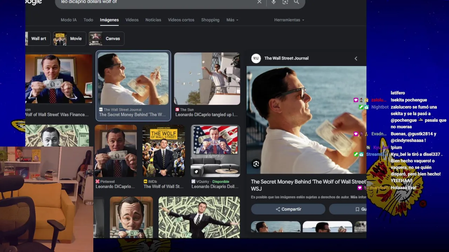Click the 'Más infor' copyright link

click(x=358, y=197)
